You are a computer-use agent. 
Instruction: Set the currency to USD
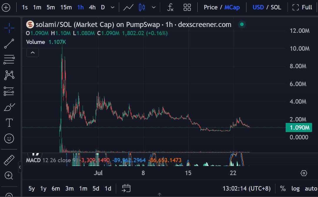pyautogui.click(x=258, y=8)
